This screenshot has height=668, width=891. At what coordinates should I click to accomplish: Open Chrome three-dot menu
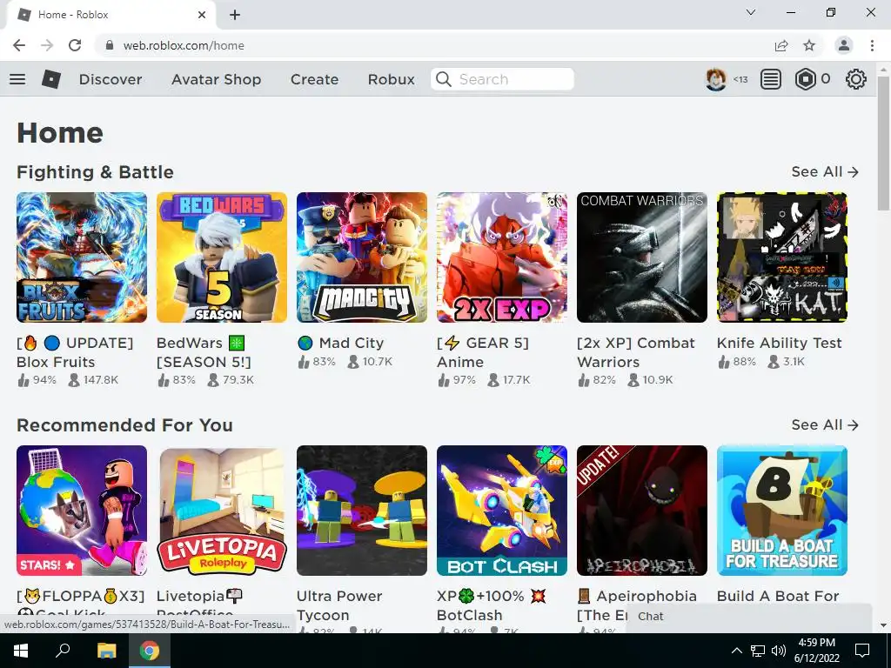click(x=872, y=45)
